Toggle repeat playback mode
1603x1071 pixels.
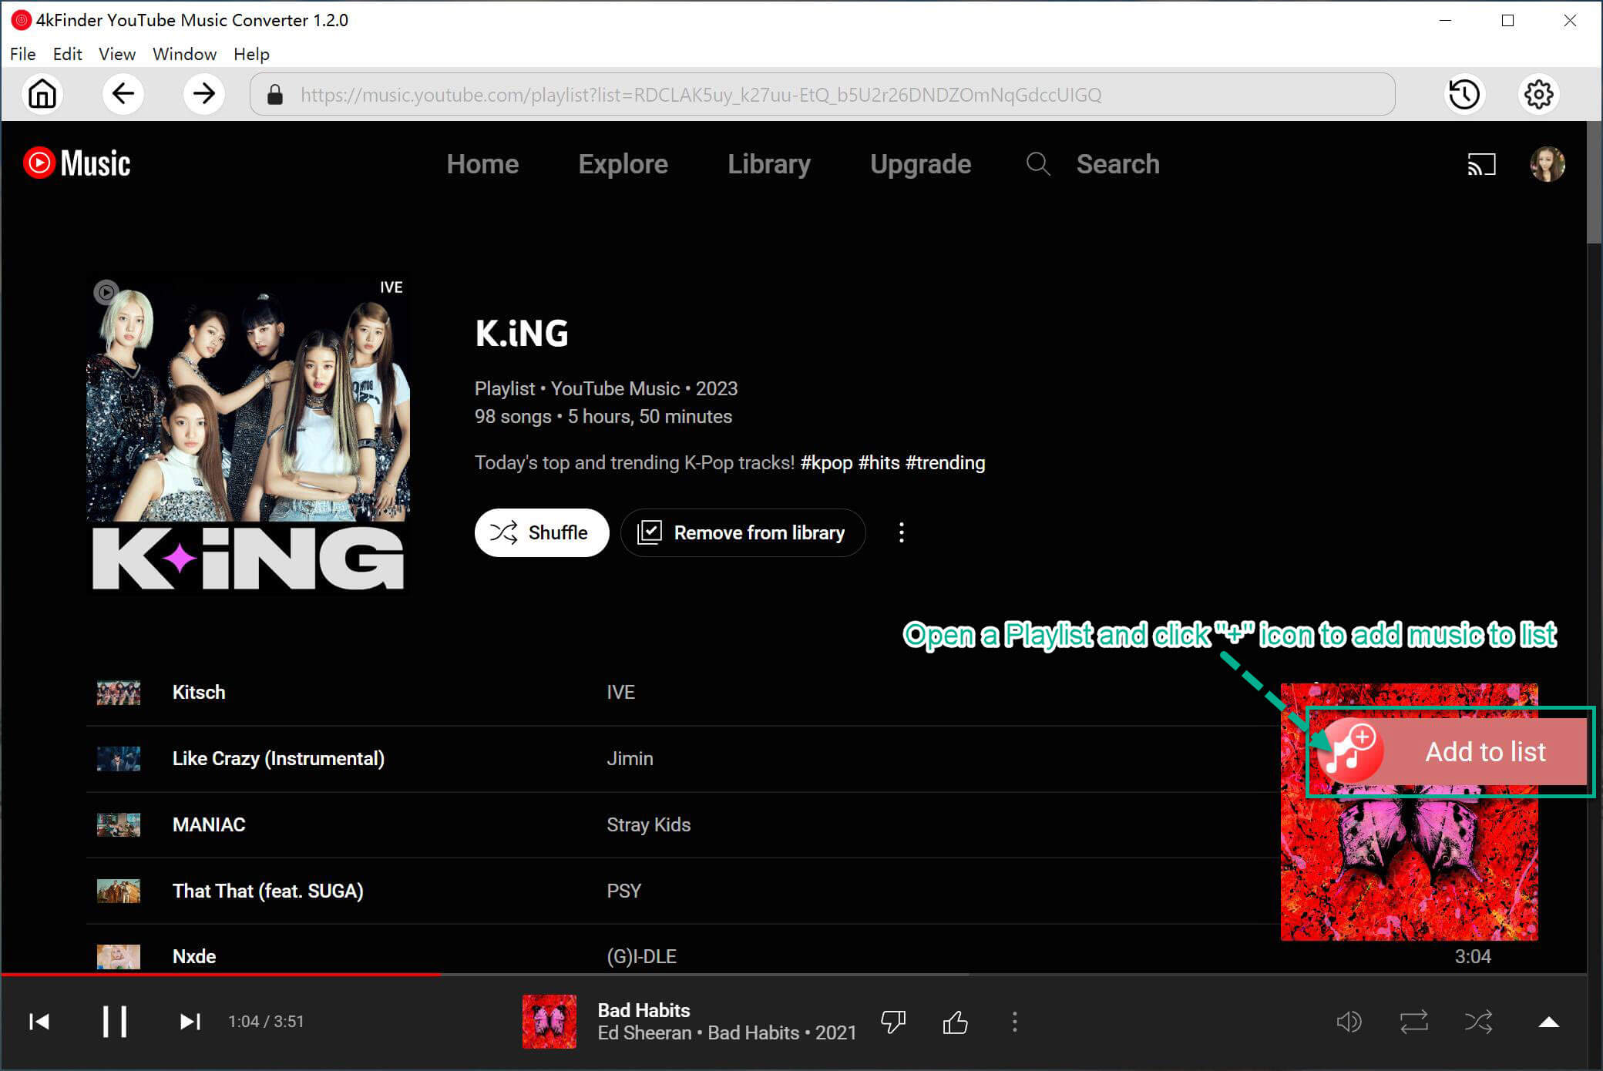click(x=1415, y=1021)
